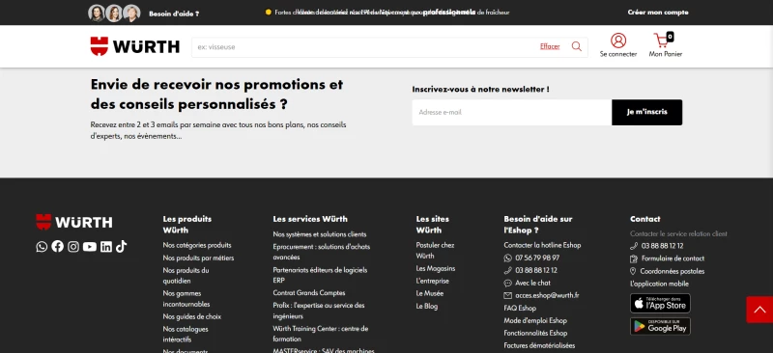The width and height of the screenshot is (773, 353).
Task: Open Factures dématérialisées link
Action: tap(539, 345)
